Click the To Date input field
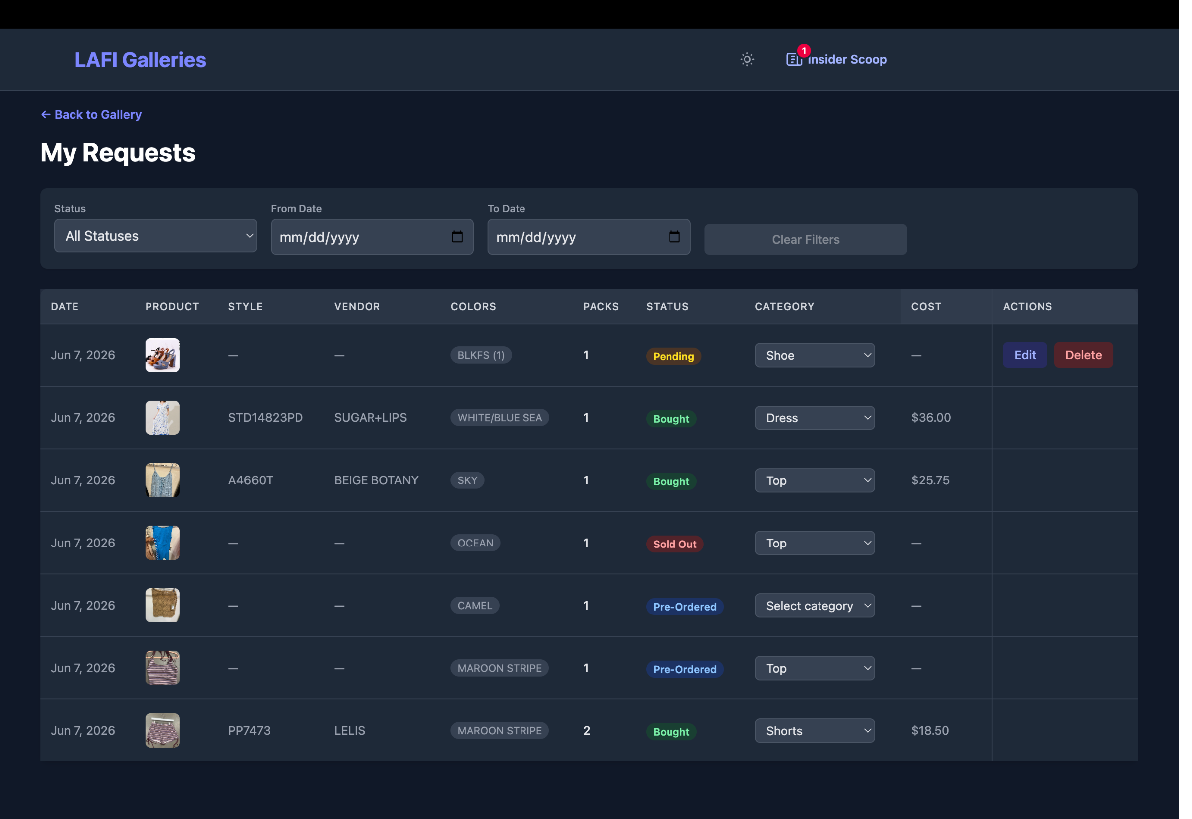Screen dimensions: 1192x819 (589, 237)
